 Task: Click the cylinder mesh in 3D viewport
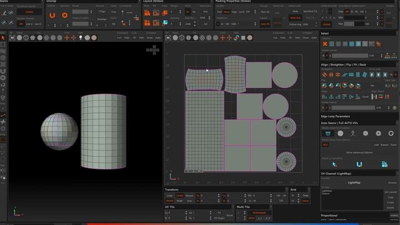[x=103, y=131]
